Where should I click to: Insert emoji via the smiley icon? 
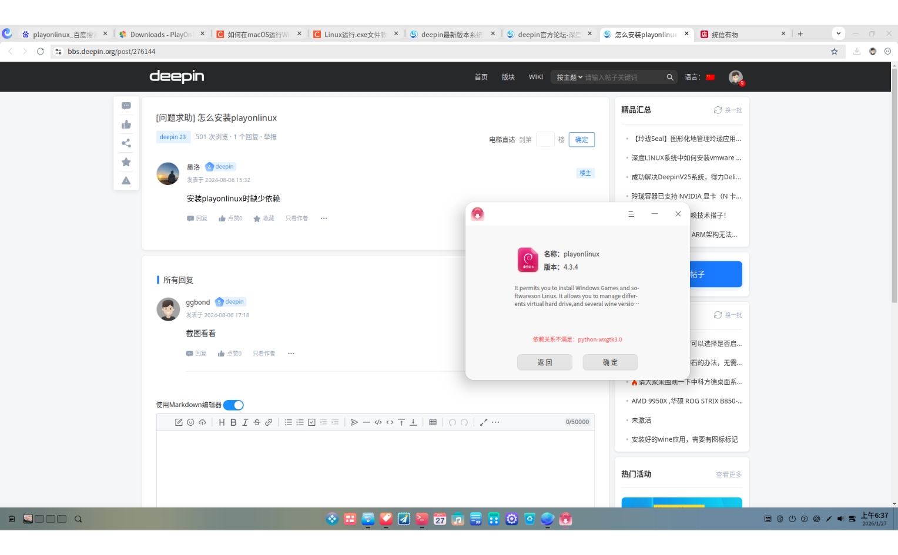click(x=190, y=422)
